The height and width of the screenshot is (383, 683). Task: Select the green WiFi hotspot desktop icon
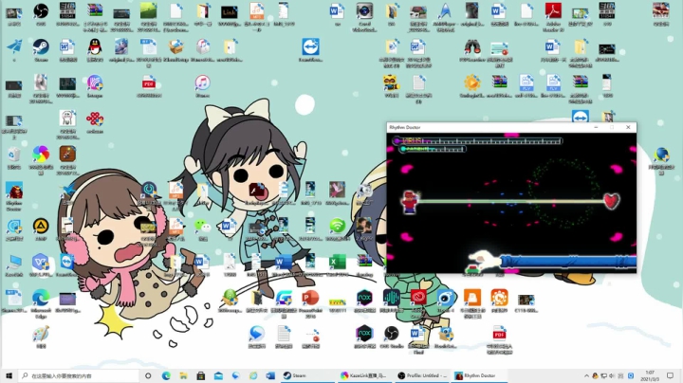click(338, 227)
